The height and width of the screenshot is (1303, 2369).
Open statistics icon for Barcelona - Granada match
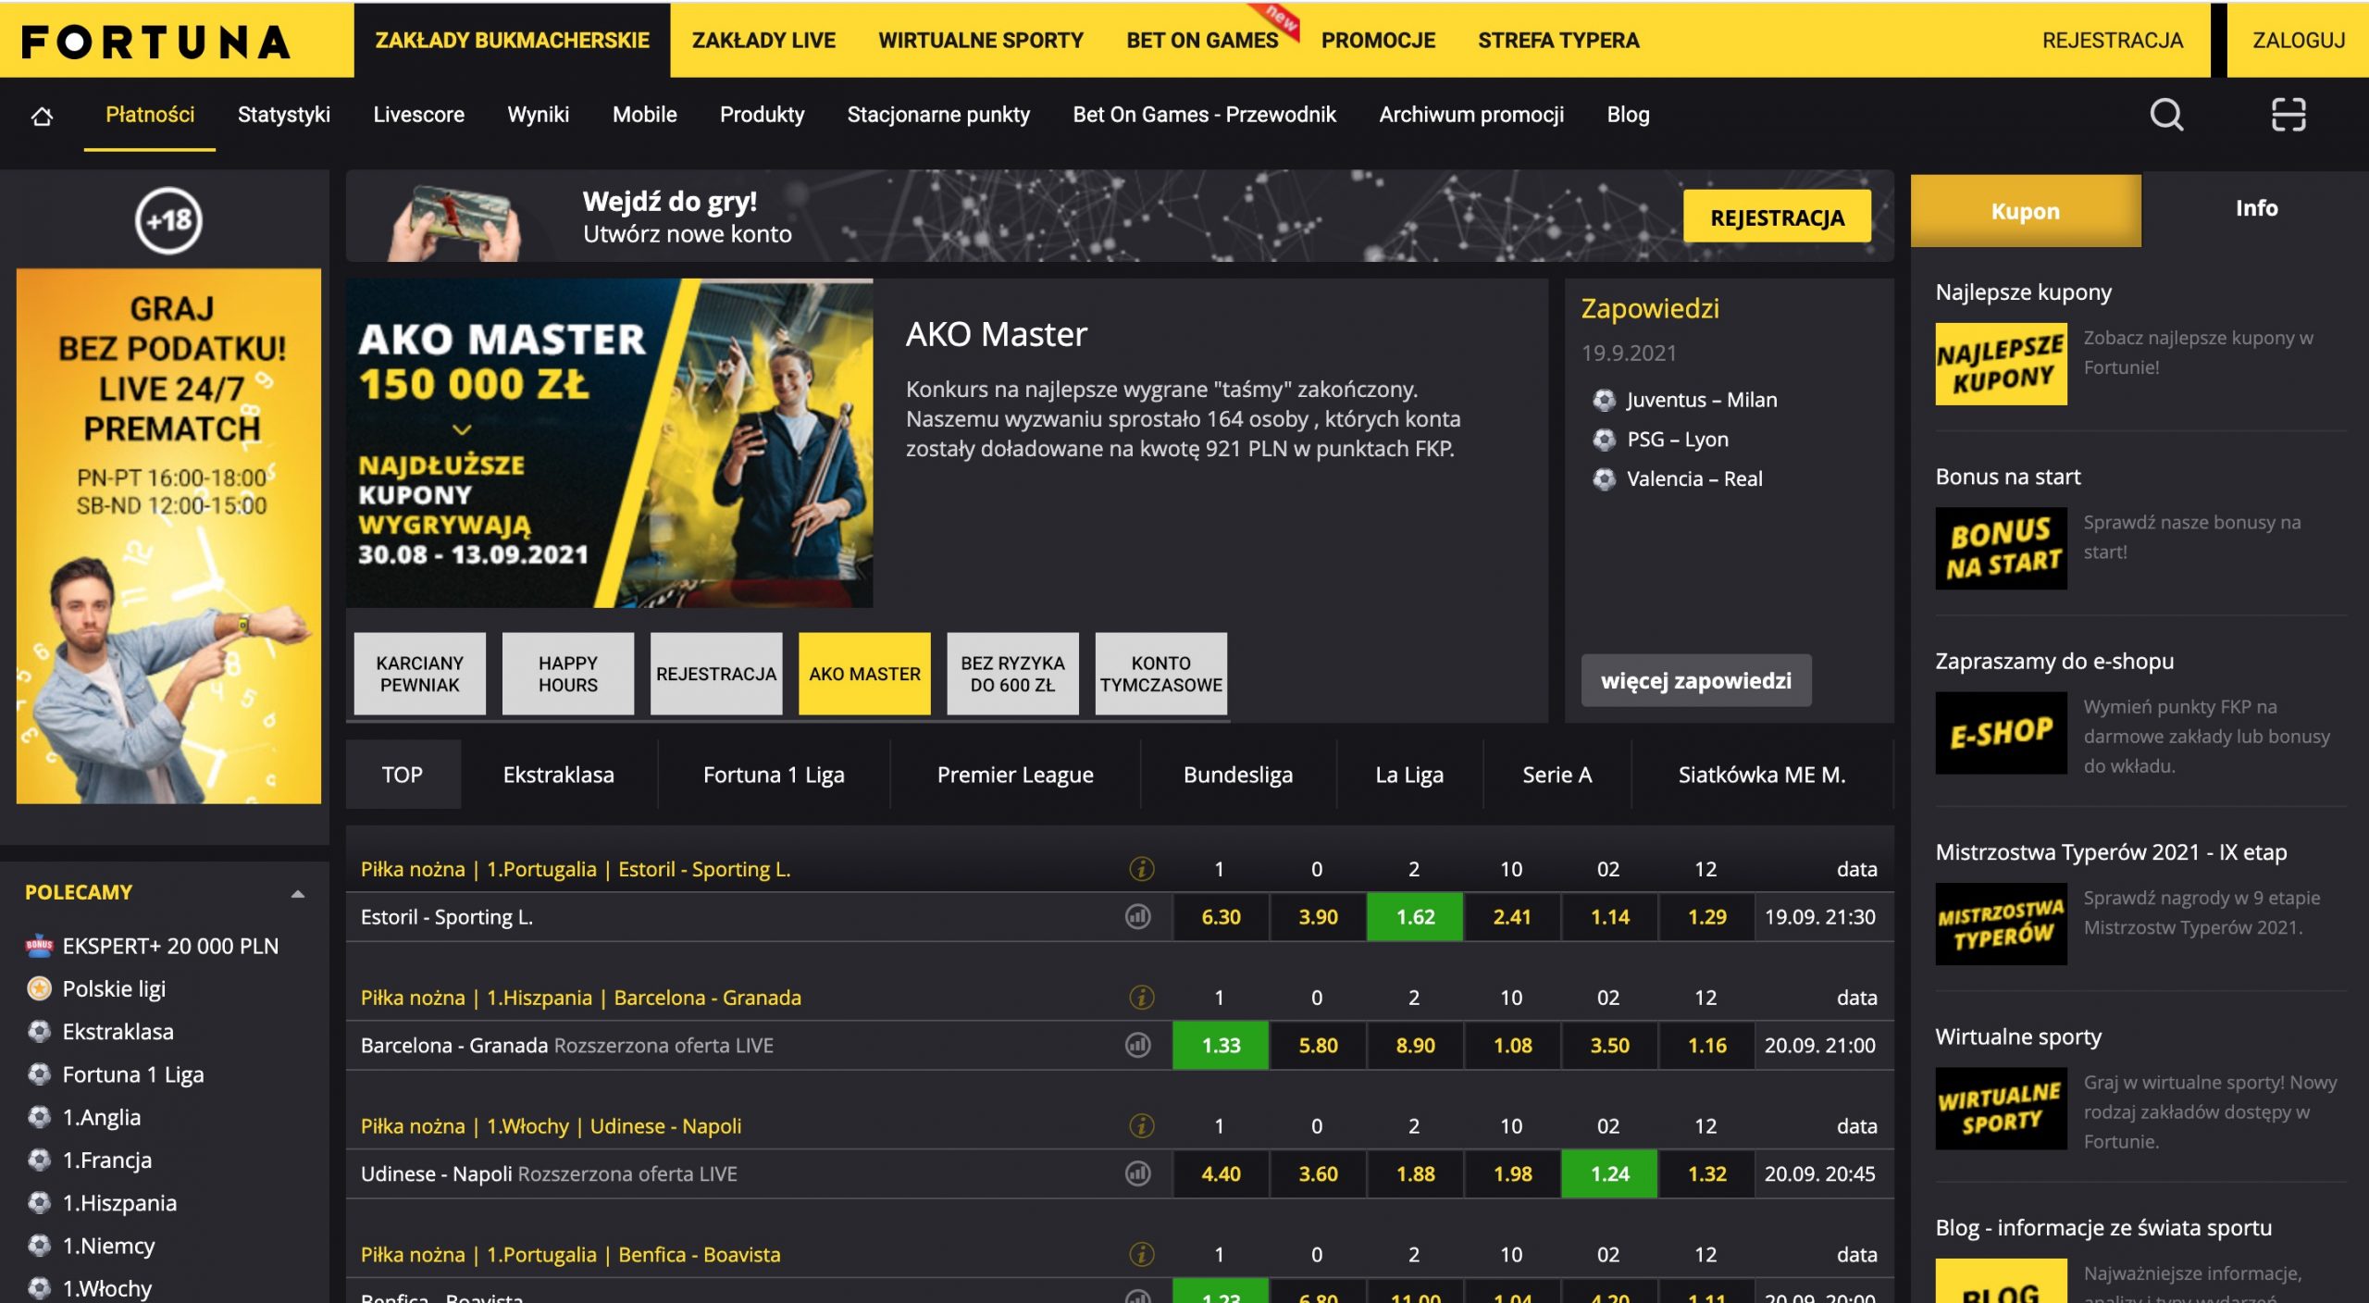[x=1137, y=1045]
